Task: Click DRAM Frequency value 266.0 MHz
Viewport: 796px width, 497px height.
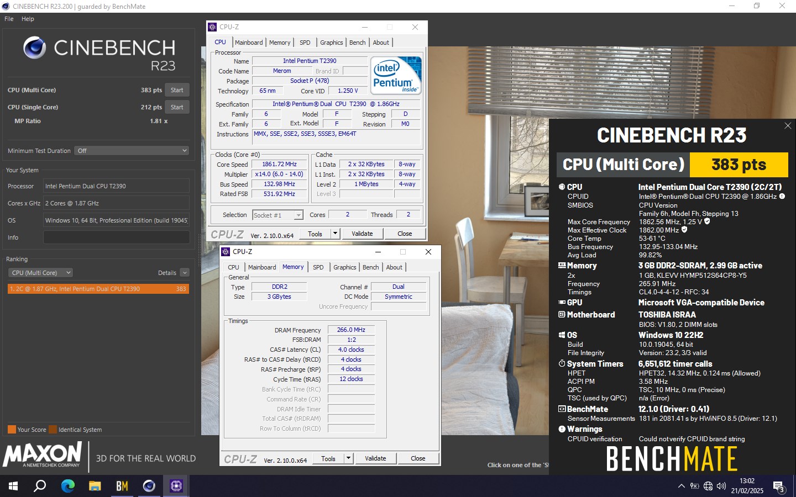Action: tap(351, 330)
